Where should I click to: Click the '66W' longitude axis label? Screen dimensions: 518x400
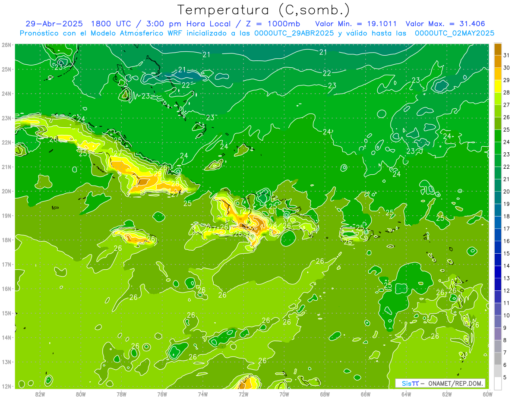[x=366, y=394]
